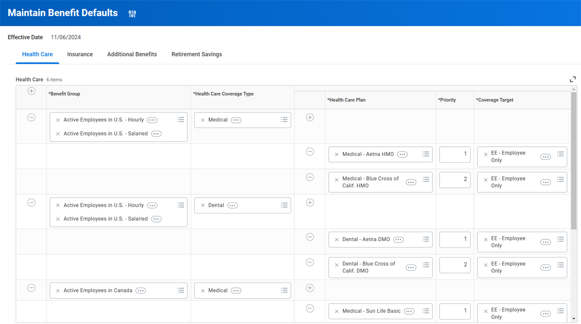Switch to the Insurance tab
The image size is (581, 324).
pos(80,54)
